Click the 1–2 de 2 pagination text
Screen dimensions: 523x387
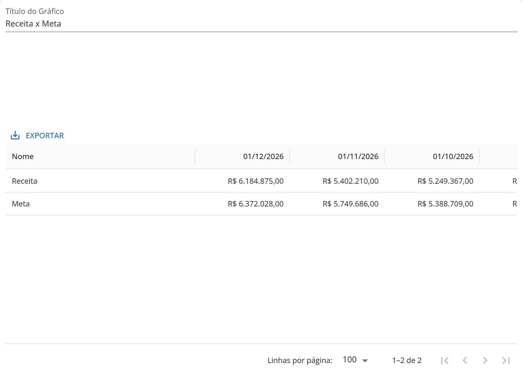pos(407,360)
